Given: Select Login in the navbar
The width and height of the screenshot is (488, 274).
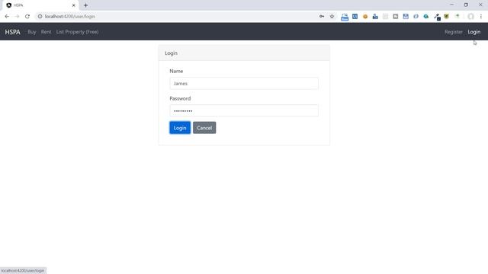Looking at the screenshot, I should [x=474, y=32].
